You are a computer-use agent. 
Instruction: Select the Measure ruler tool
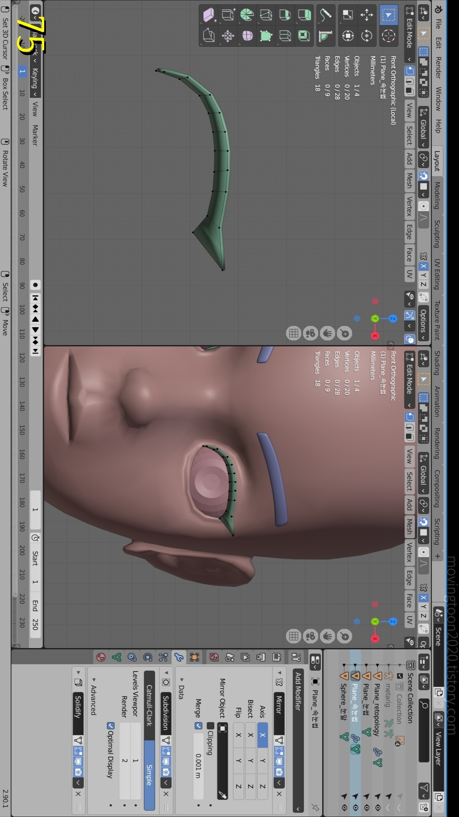pos(326,36)
